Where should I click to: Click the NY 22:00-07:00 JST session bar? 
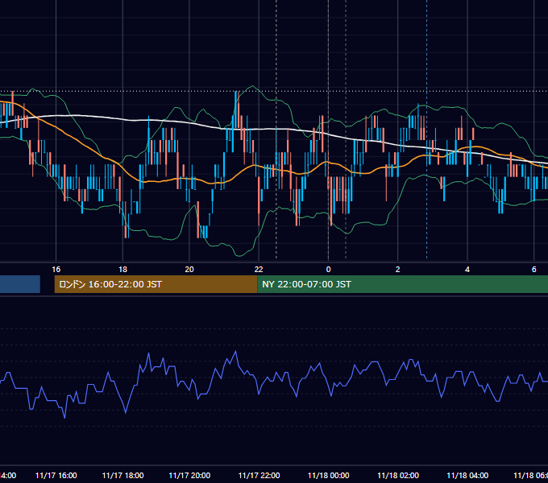pos(403,284)
